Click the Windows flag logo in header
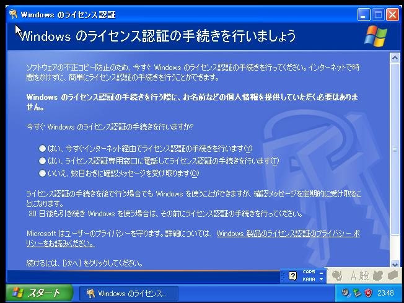 click(375, 36)
